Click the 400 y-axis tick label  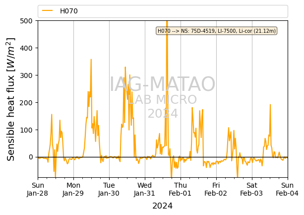(x=26, y=48)
